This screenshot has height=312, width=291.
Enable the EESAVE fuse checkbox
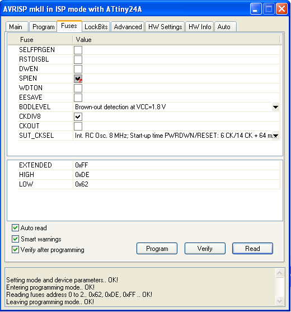pos(78,97)
